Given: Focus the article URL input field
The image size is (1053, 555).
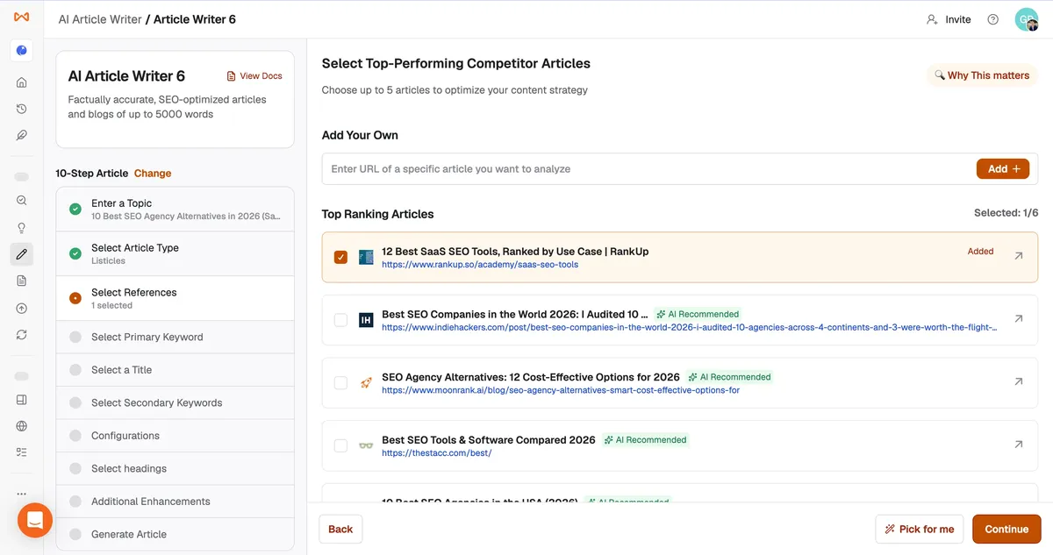Looking at the screenshot, I should click(648, 169).
